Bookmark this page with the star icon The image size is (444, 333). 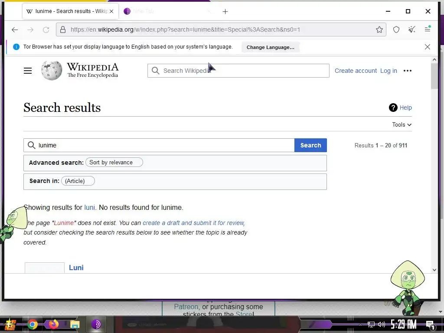point(379,29)
